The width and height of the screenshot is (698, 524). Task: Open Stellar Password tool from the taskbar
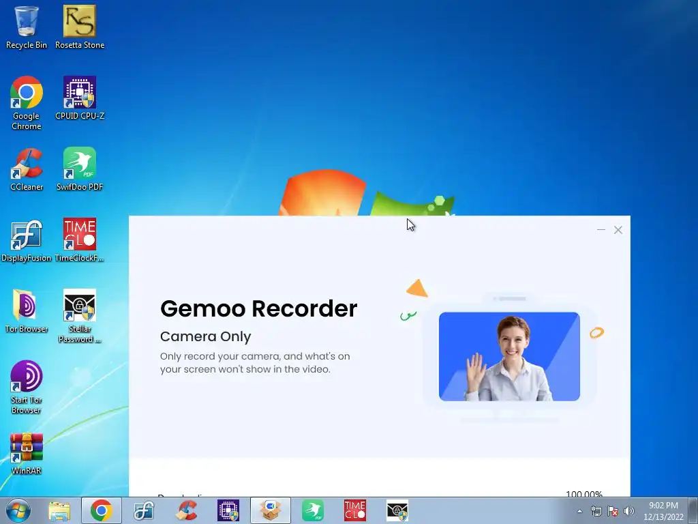pos(397,510)
